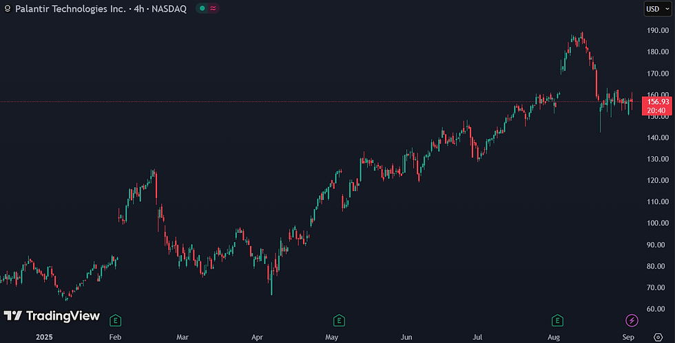
Task: Open chart settings hexagon icon
Action: tap(658, 337)
